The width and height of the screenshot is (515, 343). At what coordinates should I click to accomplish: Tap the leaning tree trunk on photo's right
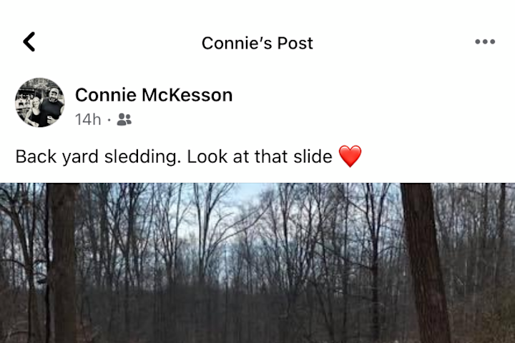(x=426, y=262)
